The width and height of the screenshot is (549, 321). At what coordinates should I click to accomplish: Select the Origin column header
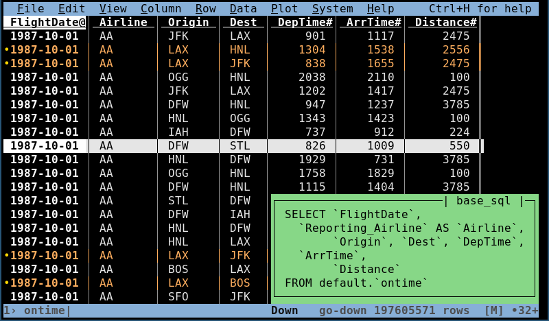[x=188, y=22]
